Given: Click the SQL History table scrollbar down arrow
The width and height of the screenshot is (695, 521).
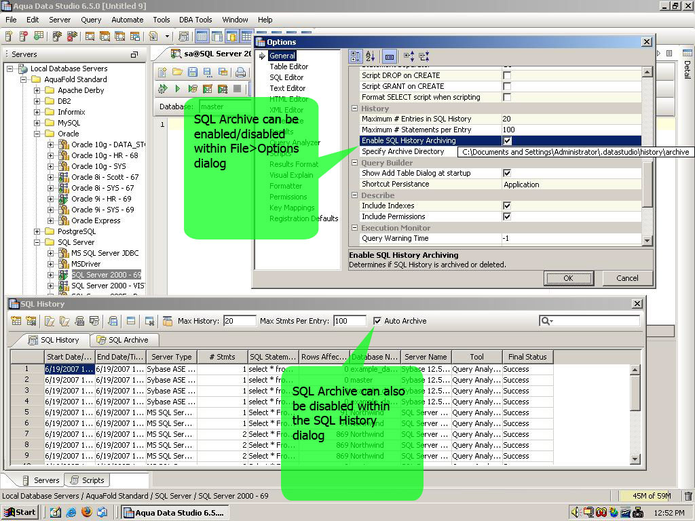Looking at the screenshot, I should pos(635,459).
